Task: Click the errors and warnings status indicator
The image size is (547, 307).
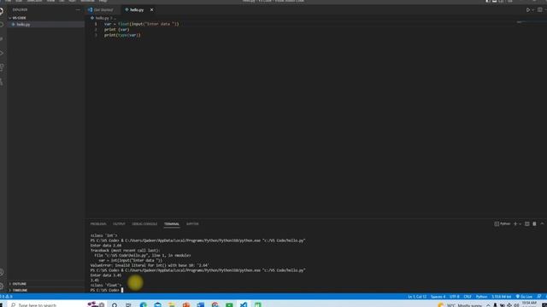Action: [x=6, y=297]
